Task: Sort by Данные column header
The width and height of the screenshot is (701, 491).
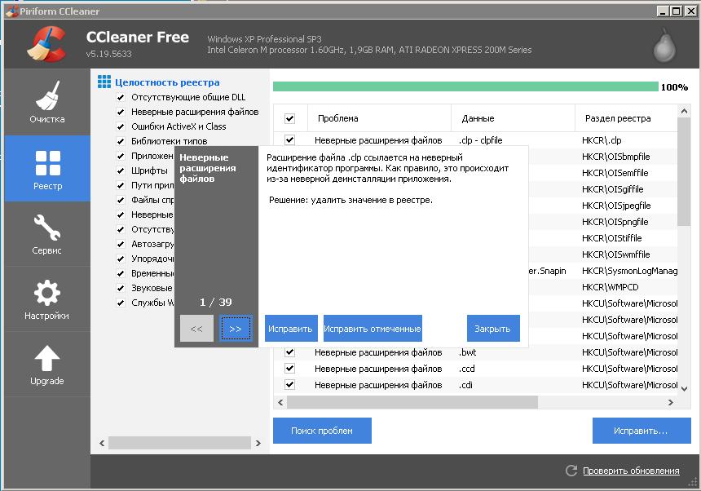Action: 513,118
